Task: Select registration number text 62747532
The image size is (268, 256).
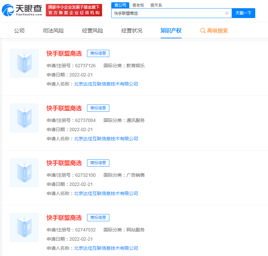Action: pyautogui.click(x=85, y=230)
